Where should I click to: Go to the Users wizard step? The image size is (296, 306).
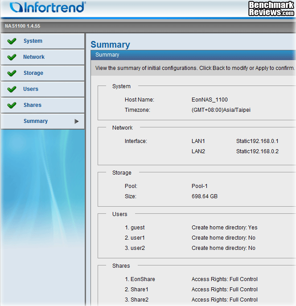pyautogui.click(x=42, y=89)
